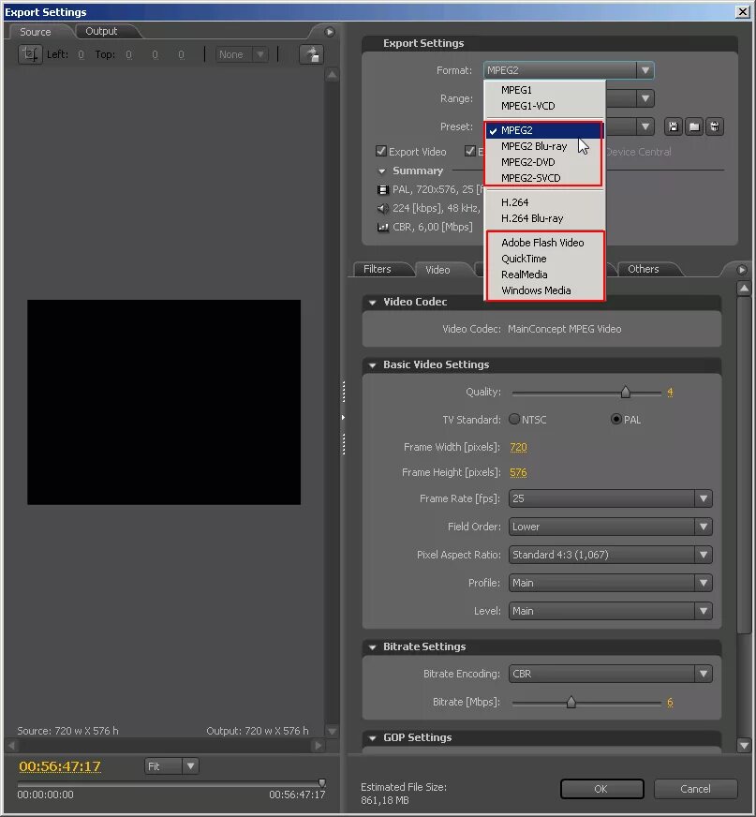Click the OK button
The width and height of the screenshot is (756, 817).
point(601,789)
